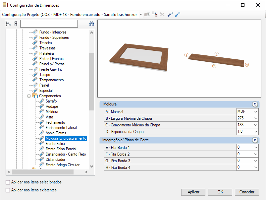Click the duplicate configuration toolbar icon

pos(155,15)
